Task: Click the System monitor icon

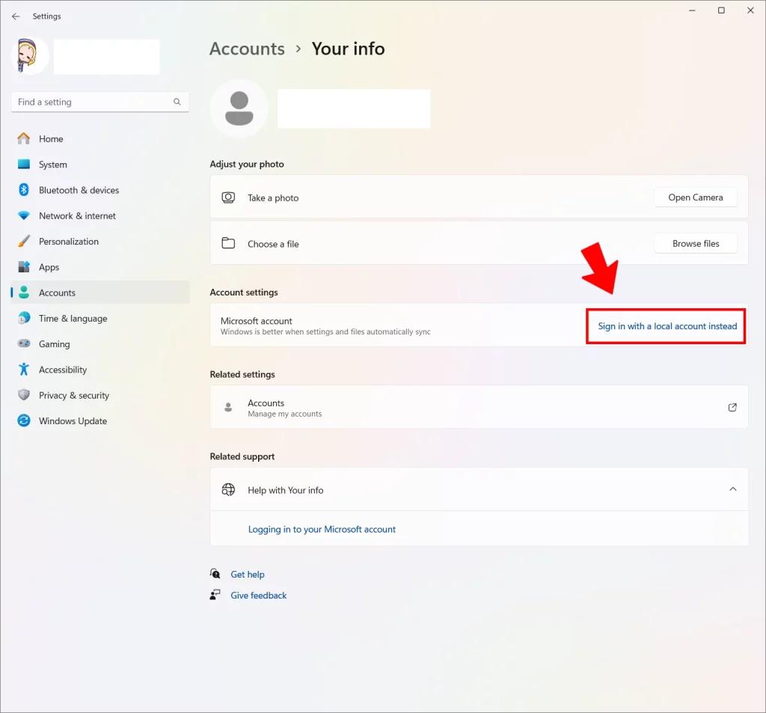Action: (x=23, y=164)
